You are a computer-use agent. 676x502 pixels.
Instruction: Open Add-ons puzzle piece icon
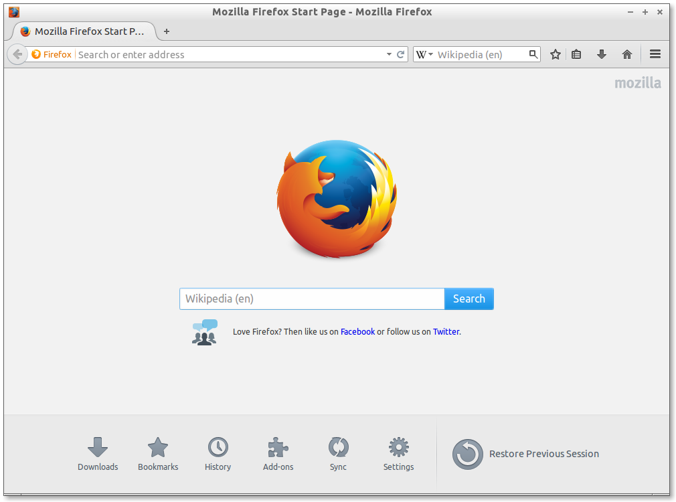point(278,447)
